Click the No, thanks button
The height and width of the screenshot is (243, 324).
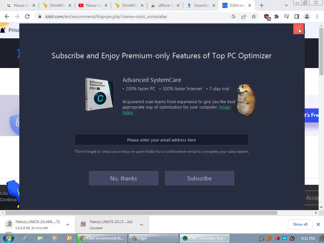click(124, 178)
